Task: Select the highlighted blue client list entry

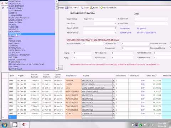Action: point(32,34)
